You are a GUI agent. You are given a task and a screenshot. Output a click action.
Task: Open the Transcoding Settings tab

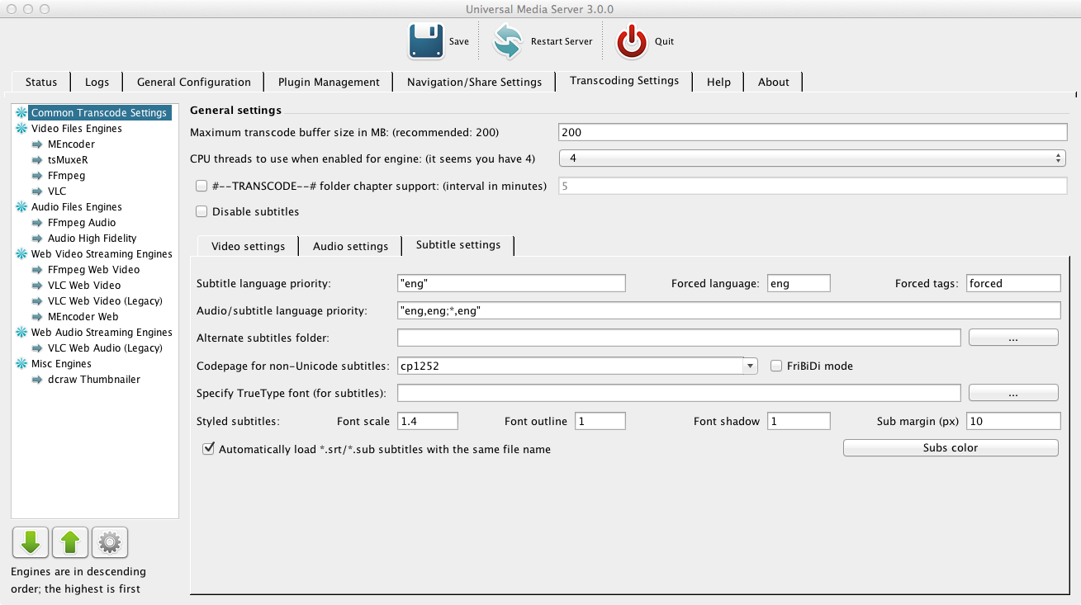tap(624, 81)
